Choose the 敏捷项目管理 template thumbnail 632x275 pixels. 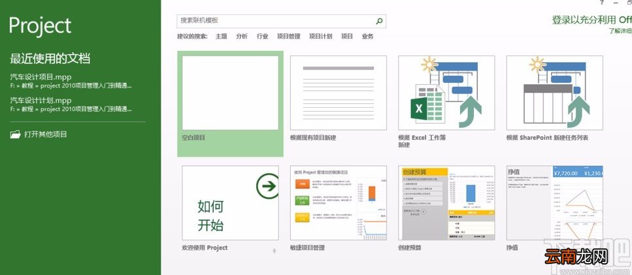(339, 203)
